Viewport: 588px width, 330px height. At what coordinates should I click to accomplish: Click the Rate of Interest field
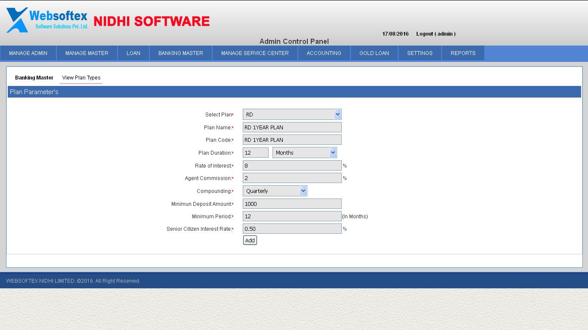292,165
